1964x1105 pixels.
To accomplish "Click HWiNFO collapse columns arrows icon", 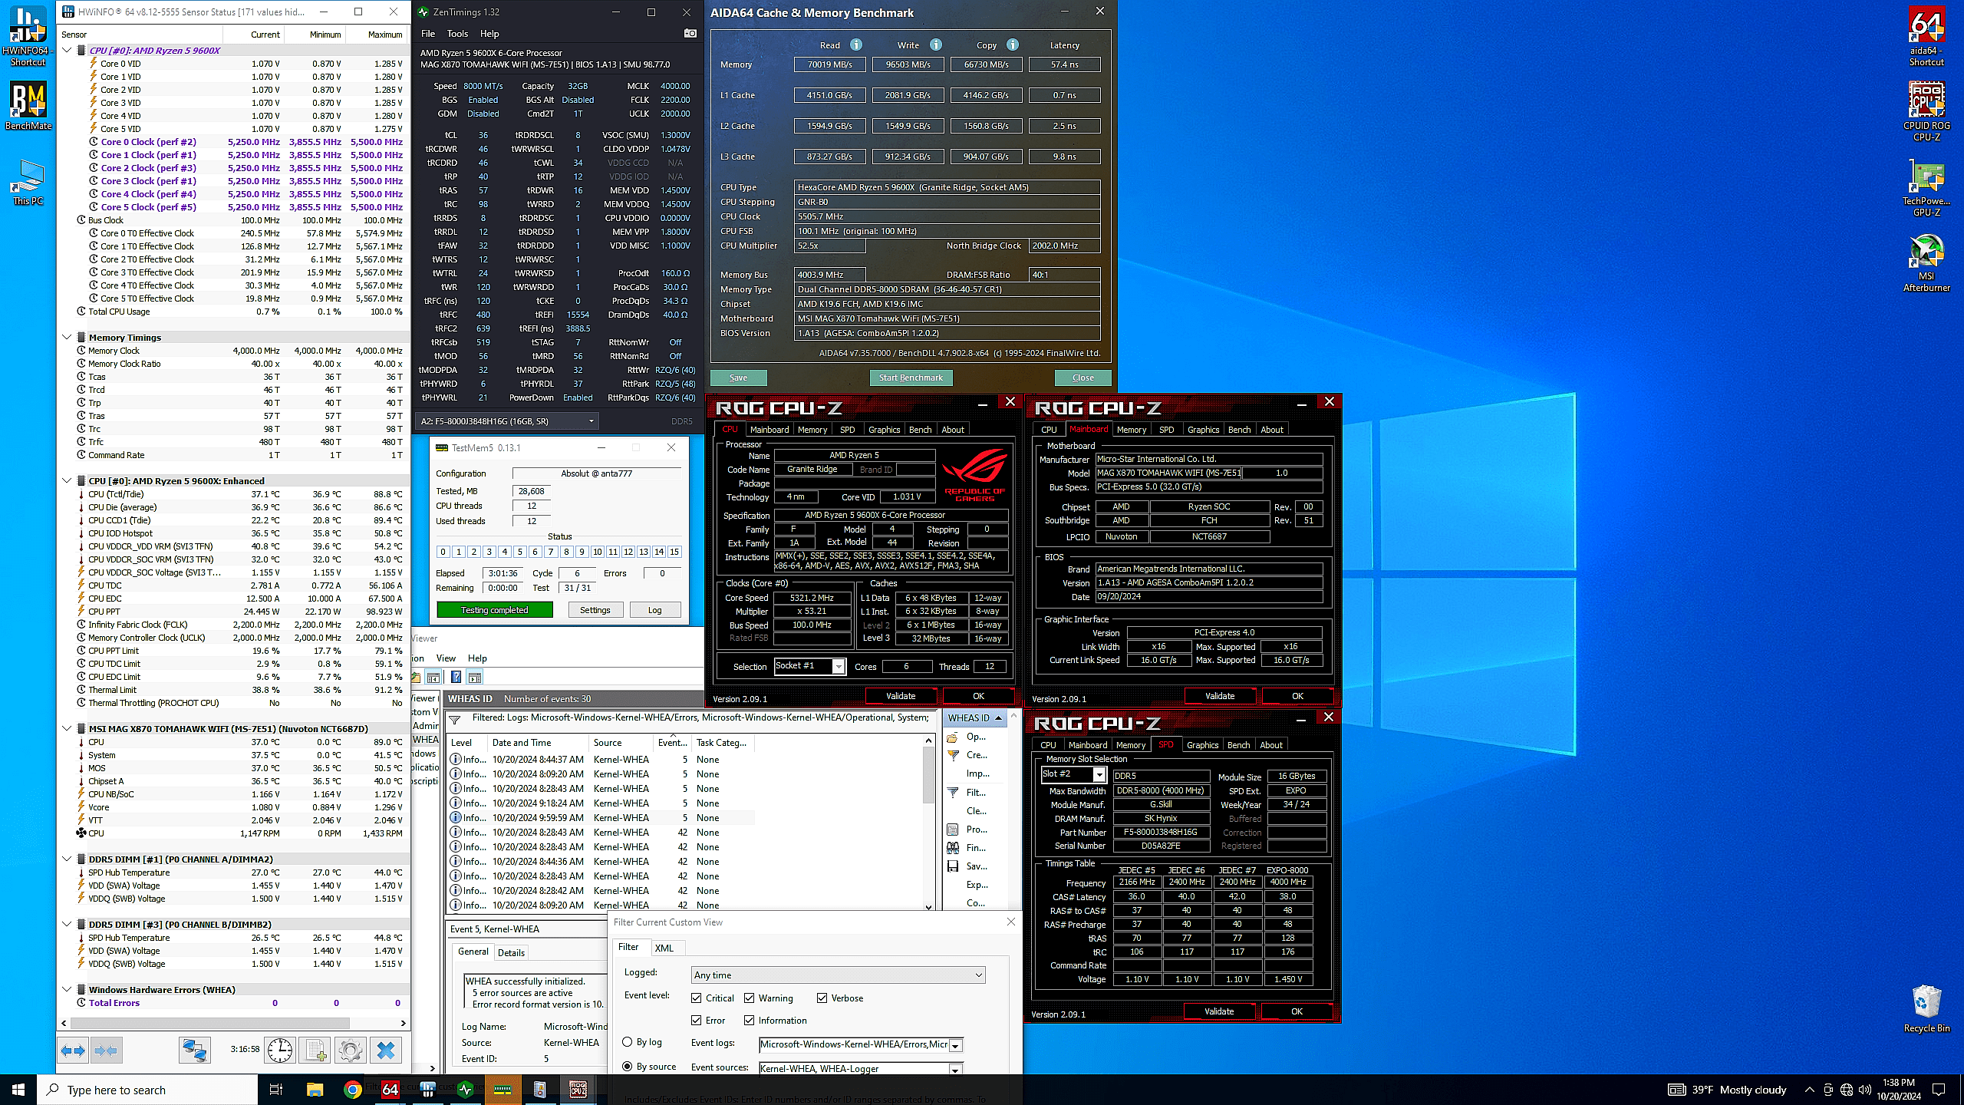I will (x=106, y=1050).
